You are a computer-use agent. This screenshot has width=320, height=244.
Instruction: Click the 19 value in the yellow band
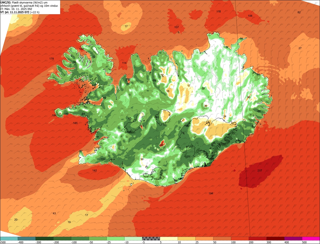click(x=69, y=222)
